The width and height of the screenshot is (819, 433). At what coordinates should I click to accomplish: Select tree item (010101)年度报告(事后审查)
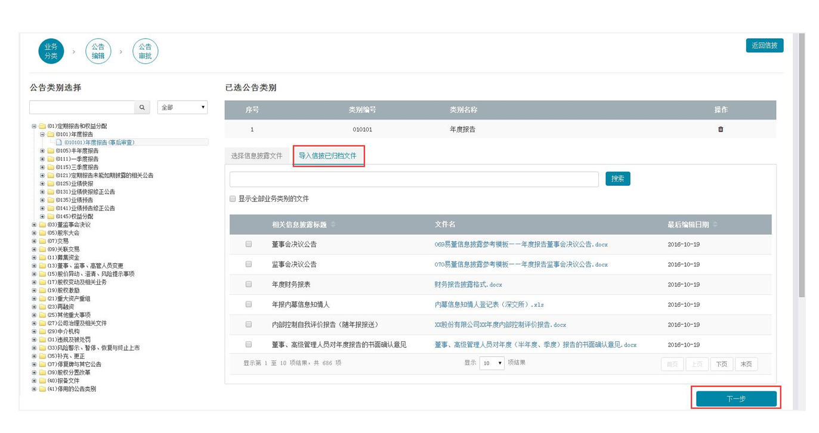100,142
